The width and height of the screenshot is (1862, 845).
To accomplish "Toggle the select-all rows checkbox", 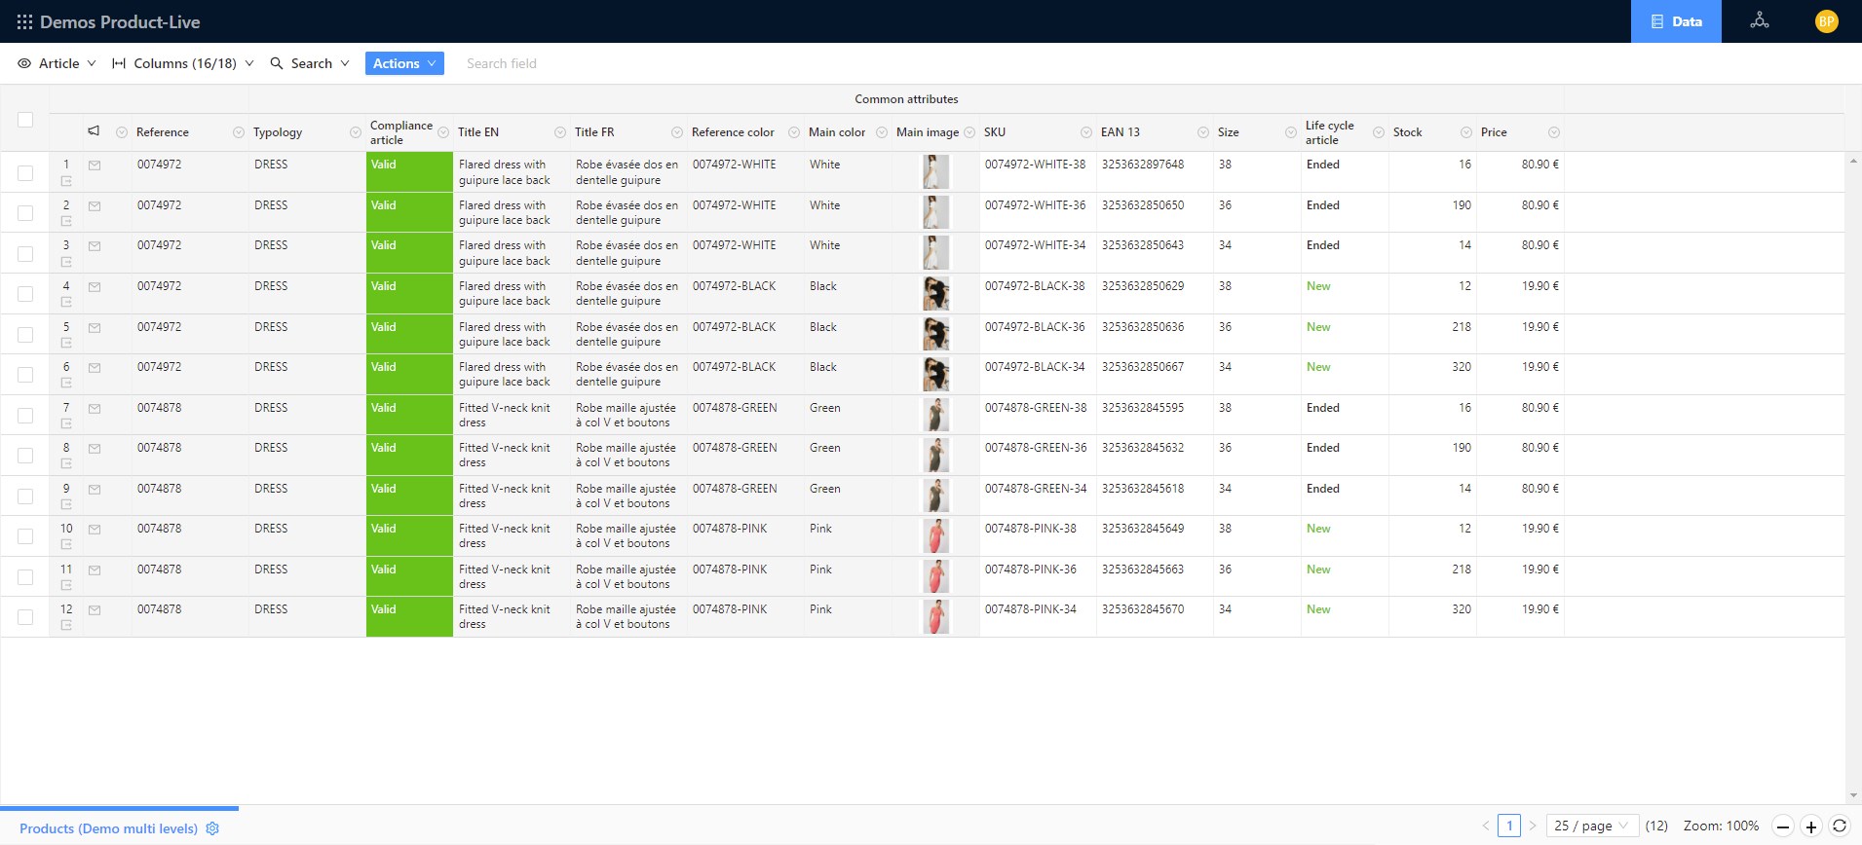I will (x=25, y=120).
